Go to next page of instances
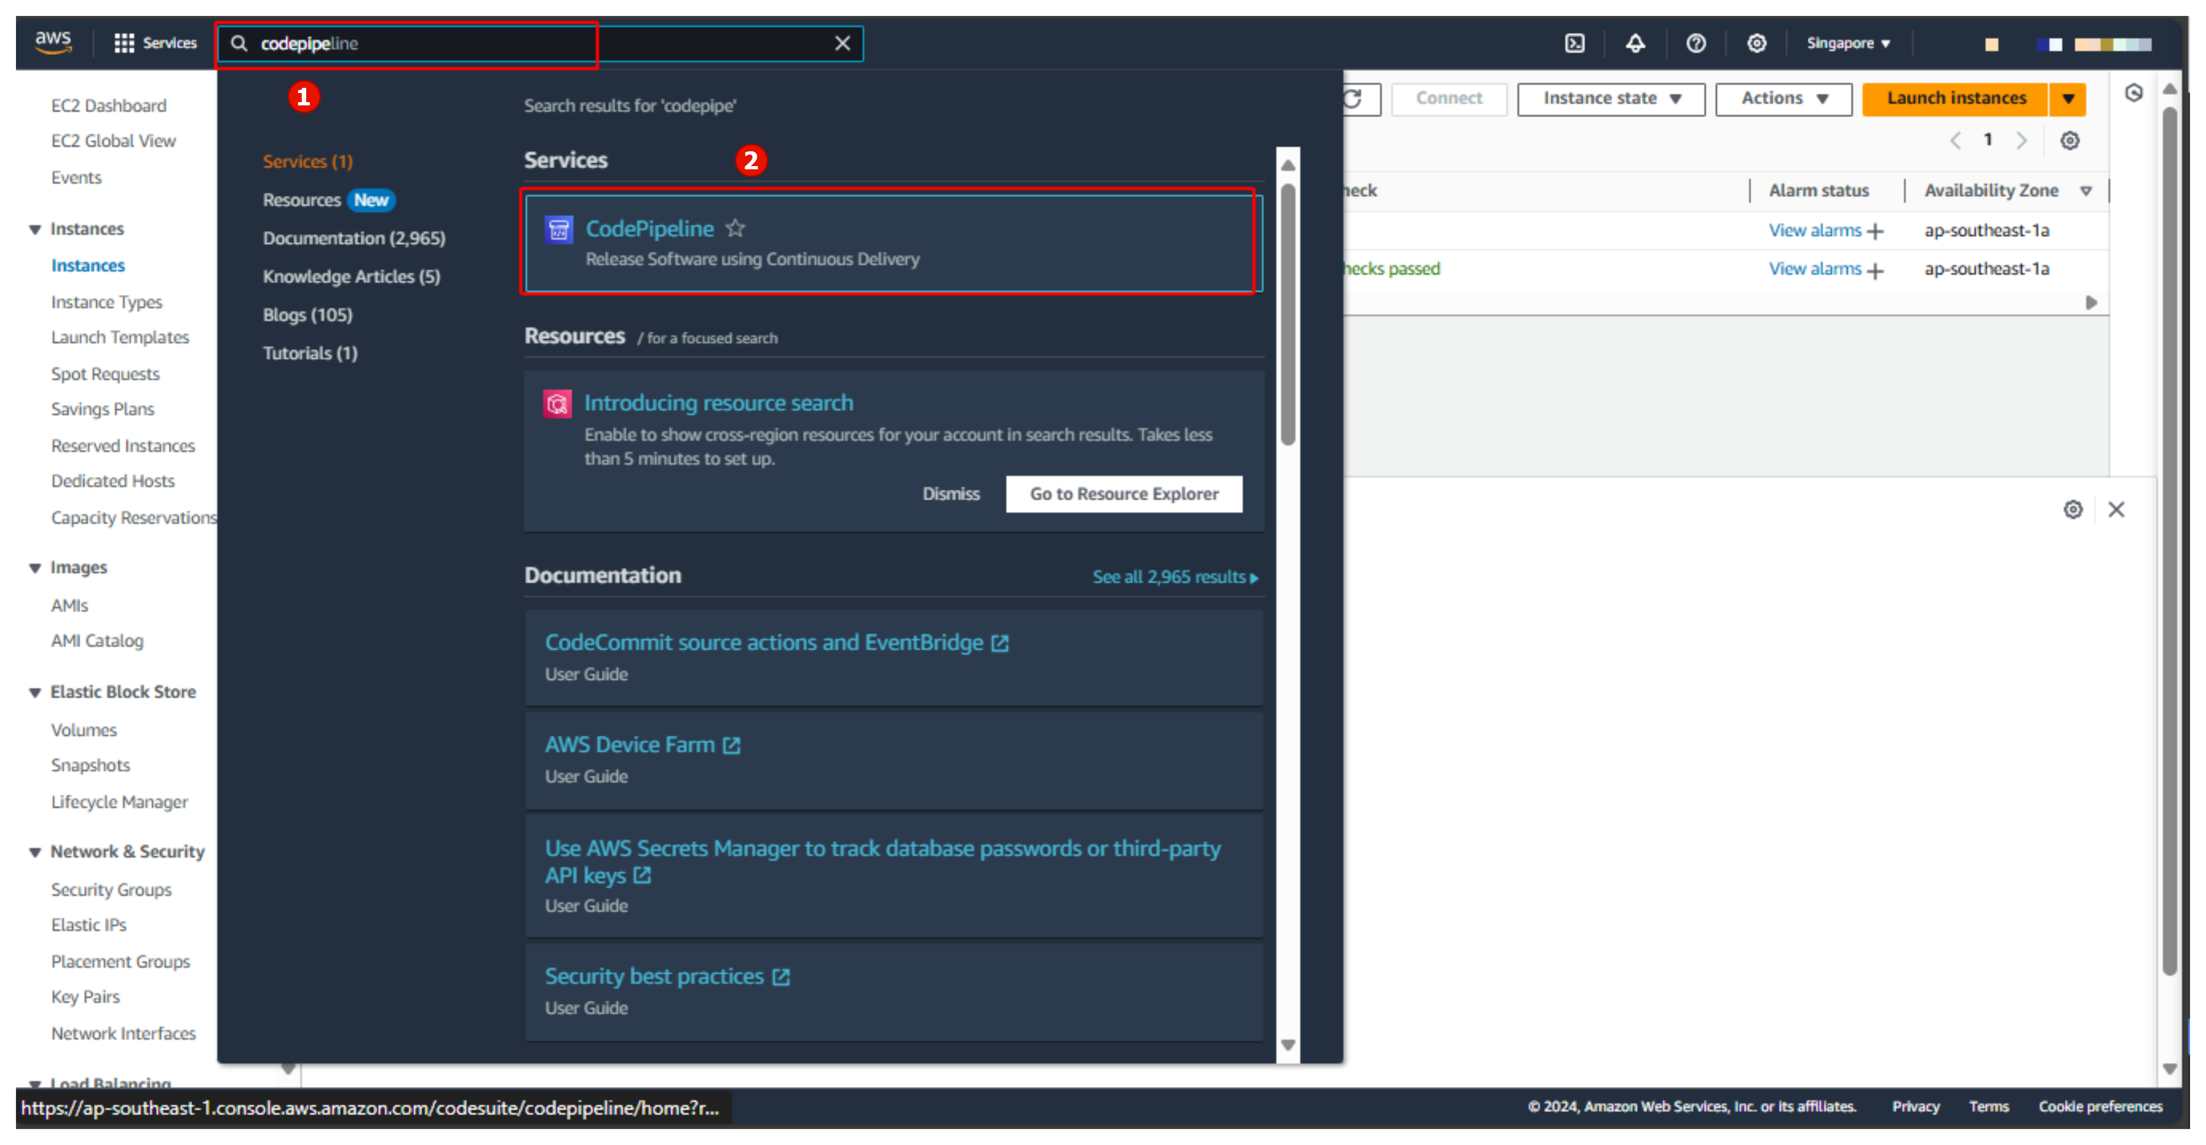The width and height of the screenshot is (2206, 1145). (x=2021, y=141)
